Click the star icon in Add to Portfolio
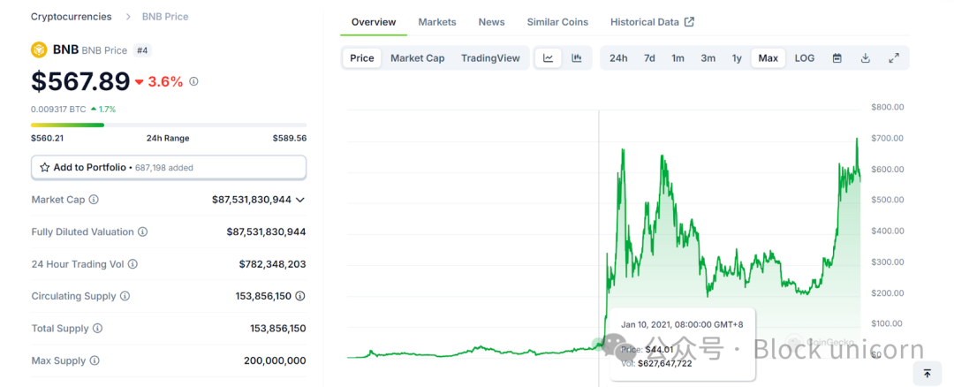954x387 pixels. point(44,167)
